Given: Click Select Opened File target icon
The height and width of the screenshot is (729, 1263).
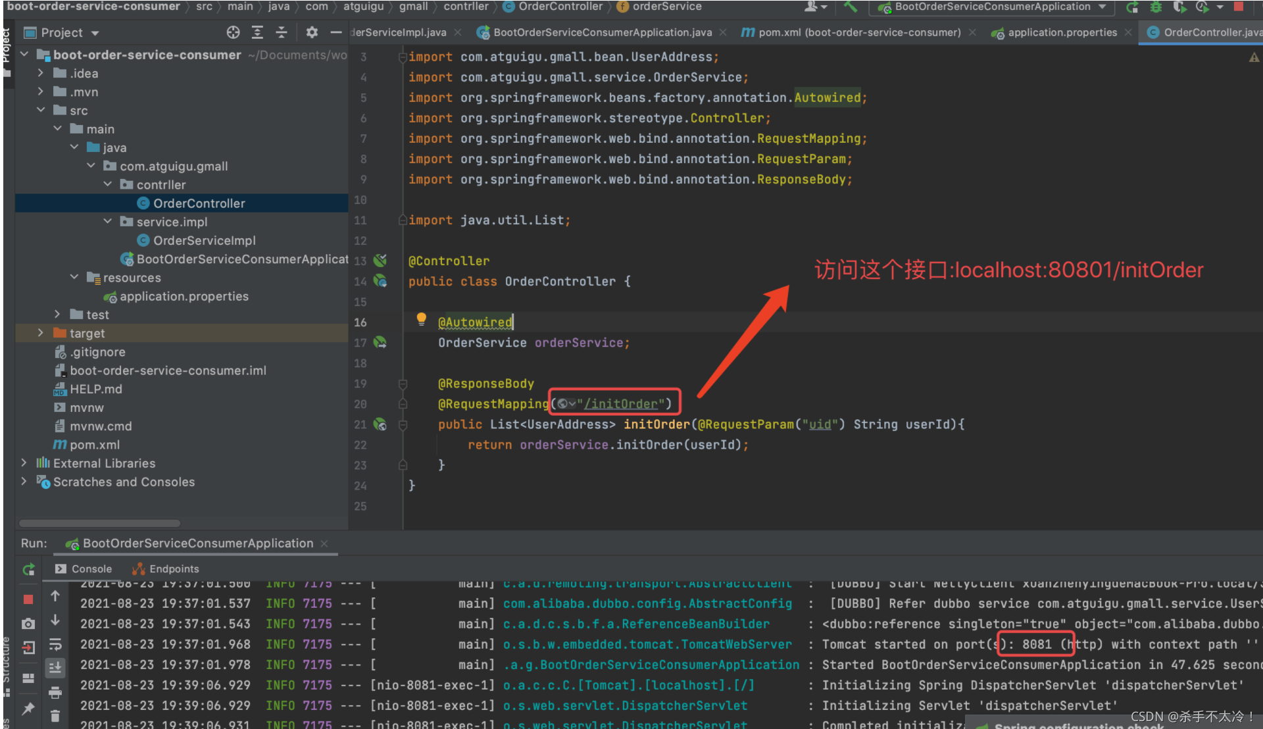Looking at the screenshot, I should [233, 32].
